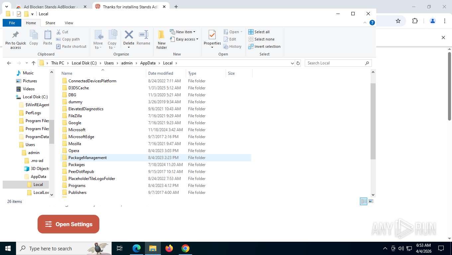Open Explorer Help question mark icon
452x255 pixels.
[372, 23]
